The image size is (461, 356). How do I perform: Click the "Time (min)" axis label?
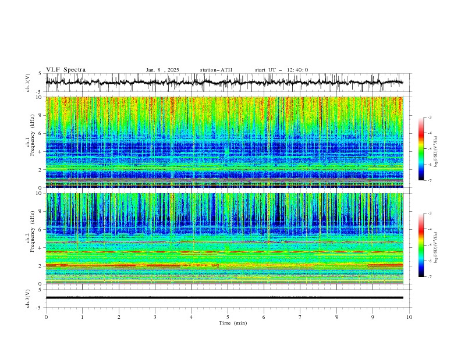pos(233,323)
